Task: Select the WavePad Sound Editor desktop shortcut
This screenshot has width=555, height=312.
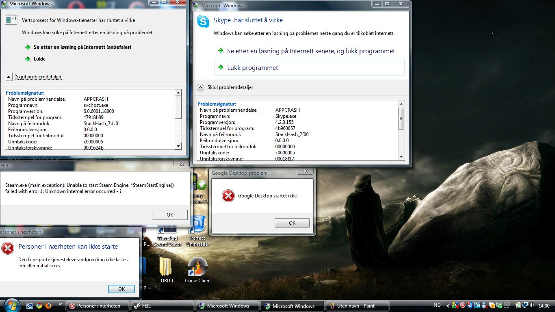Action: click(167, 236)
